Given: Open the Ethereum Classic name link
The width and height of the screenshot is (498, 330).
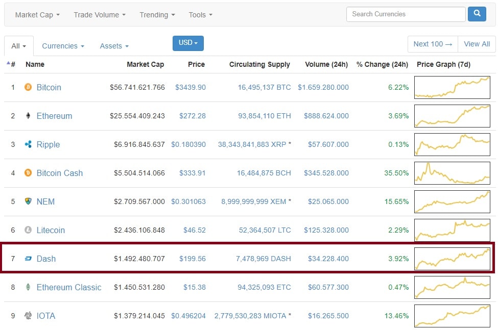Looking at the screenshot, I should point(69,287).
